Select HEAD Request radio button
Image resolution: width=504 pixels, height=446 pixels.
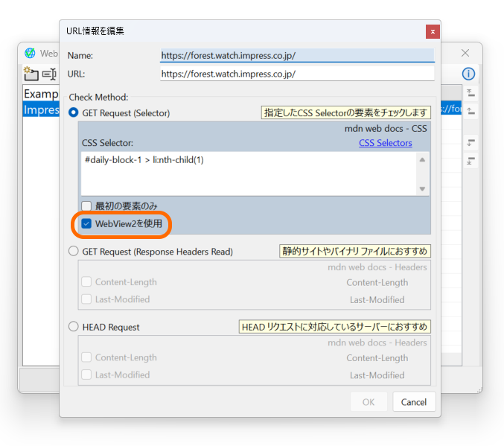pos(74,327)
